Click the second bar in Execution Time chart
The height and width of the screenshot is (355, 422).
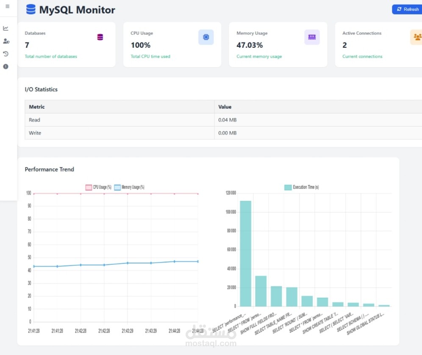tap(261, 291)
